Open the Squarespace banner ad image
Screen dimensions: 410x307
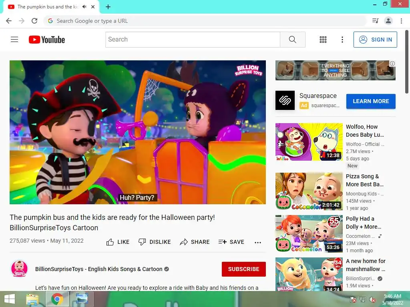coord(335,70)
